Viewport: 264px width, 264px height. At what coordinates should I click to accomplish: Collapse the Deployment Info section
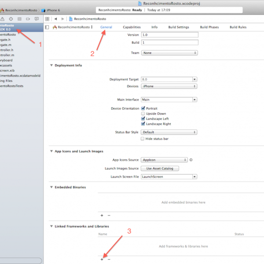[51, 65]
